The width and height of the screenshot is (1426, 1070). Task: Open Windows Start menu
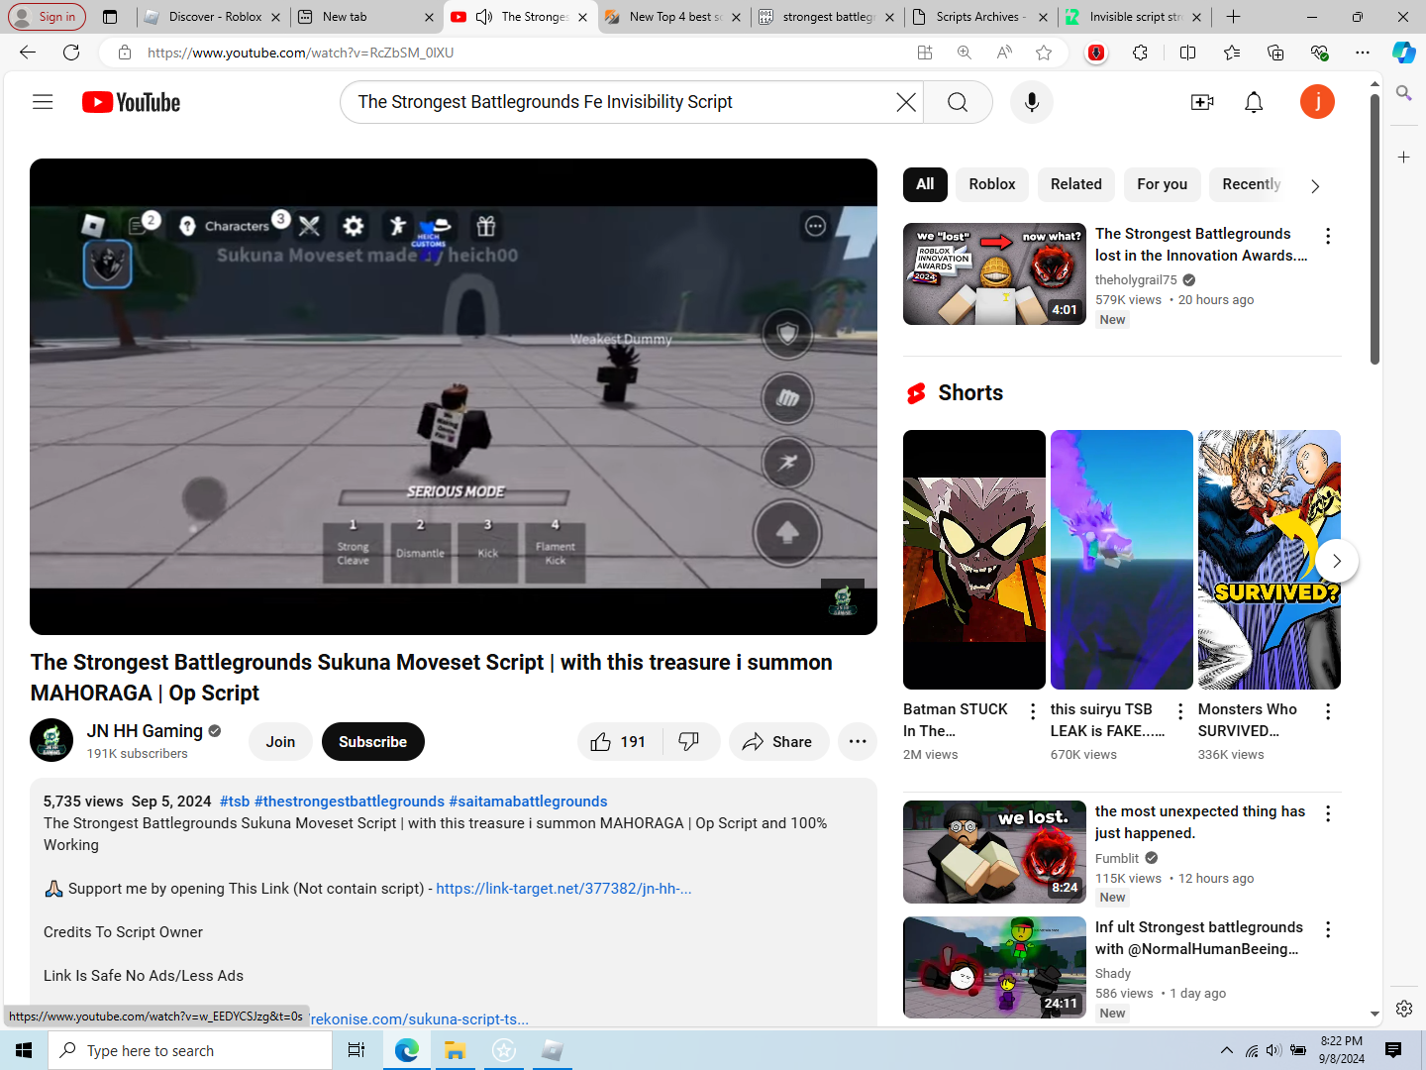(24, 1050)
